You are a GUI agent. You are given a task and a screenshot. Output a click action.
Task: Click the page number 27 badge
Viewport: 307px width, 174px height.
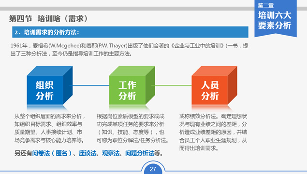(153, 169)
